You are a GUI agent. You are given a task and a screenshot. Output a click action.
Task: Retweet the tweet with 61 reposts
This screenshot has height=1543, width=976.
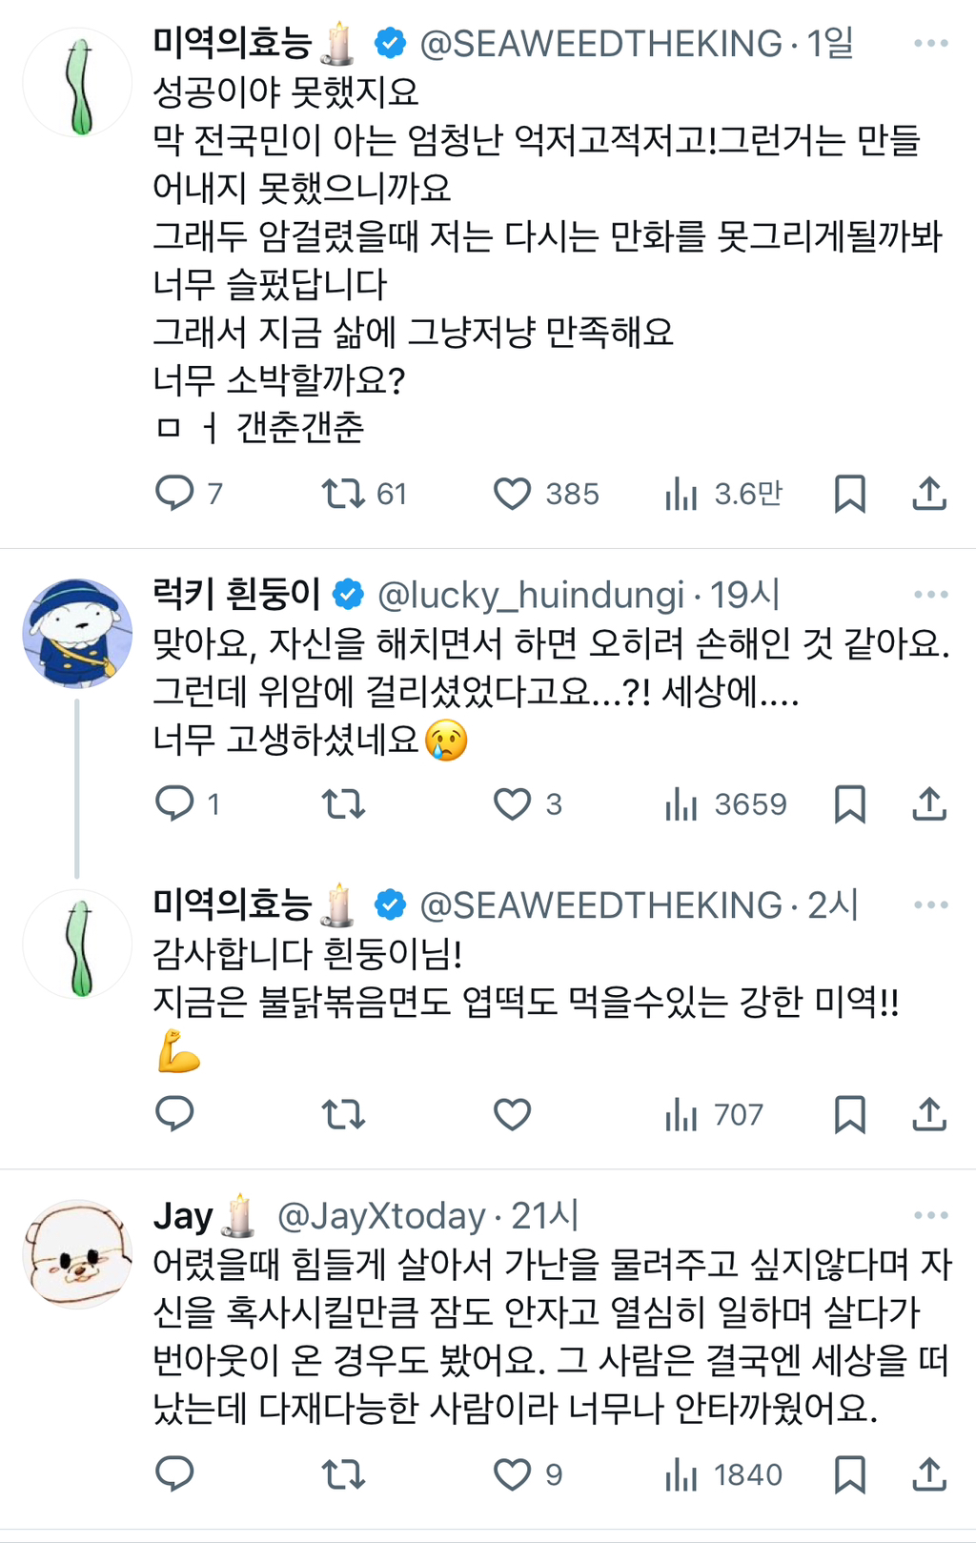pyautogui.click(x=343, y=494)
